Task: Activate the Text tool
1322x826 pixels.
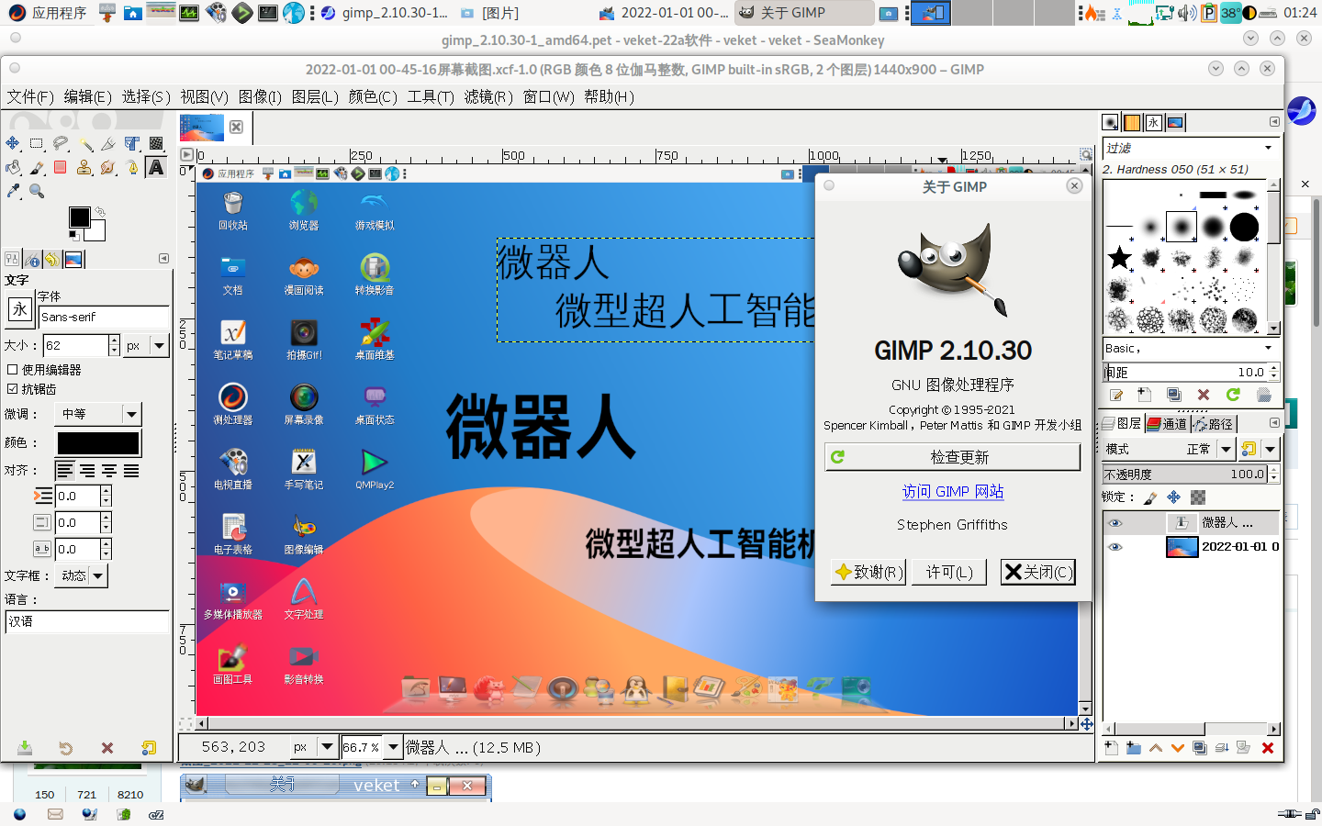Action: pos(156,167)
